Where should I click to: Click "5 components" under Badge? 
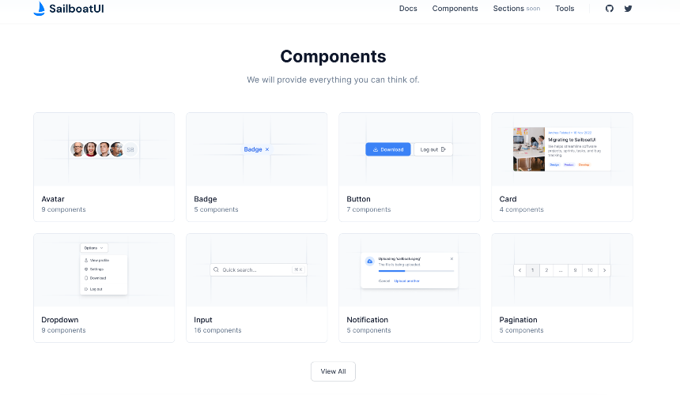click(x=216, y=209)
